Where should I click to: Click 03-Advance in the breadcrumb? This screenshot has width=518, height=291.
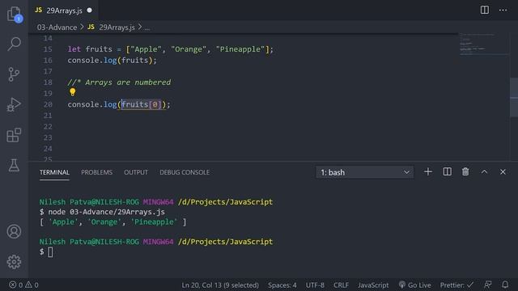pos(57,27)
